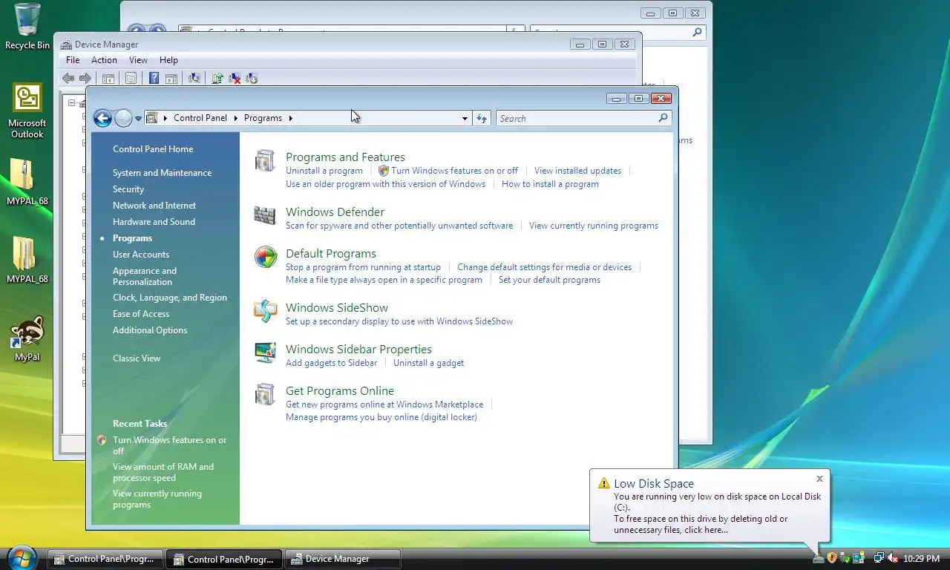Click the blue Help icon in Device Manager

click(154, 78)
